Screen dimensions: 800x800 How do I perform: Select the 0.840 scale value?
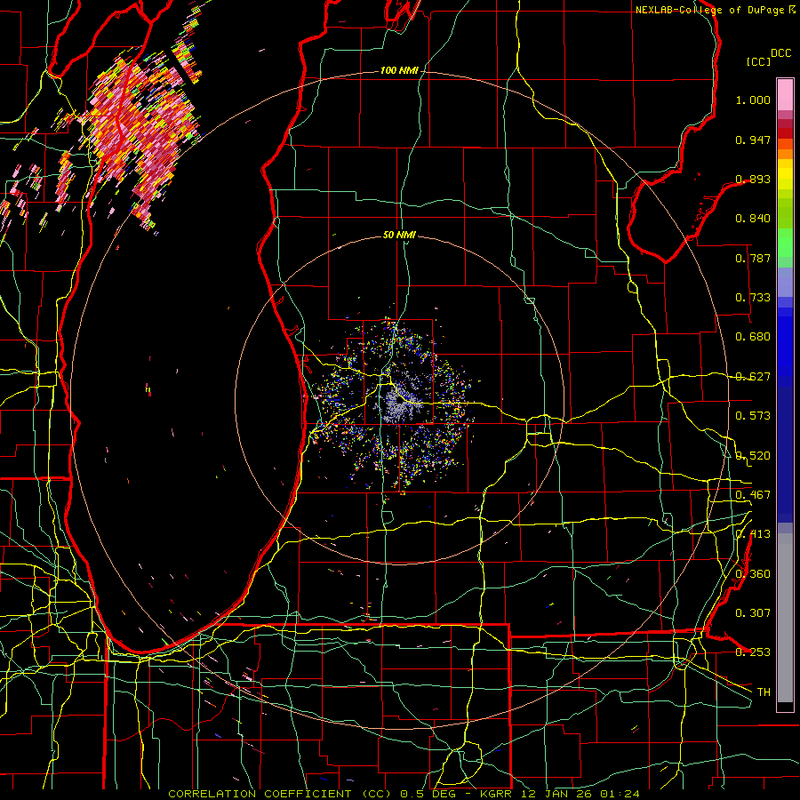(x=753, y=219)
